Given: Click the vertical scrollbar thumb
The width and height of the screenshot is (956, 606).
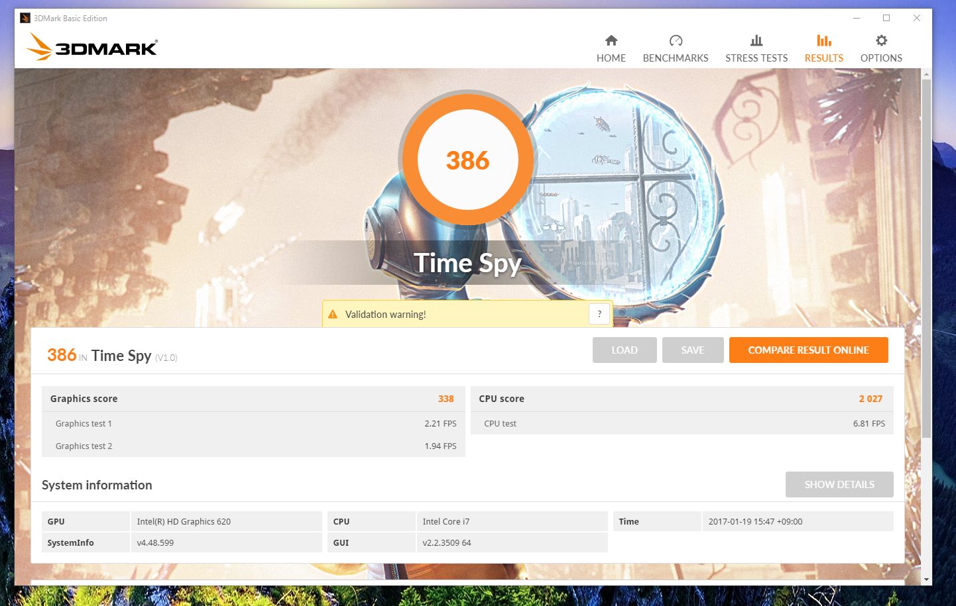Looking at the screenshot, I should (926, 258).
